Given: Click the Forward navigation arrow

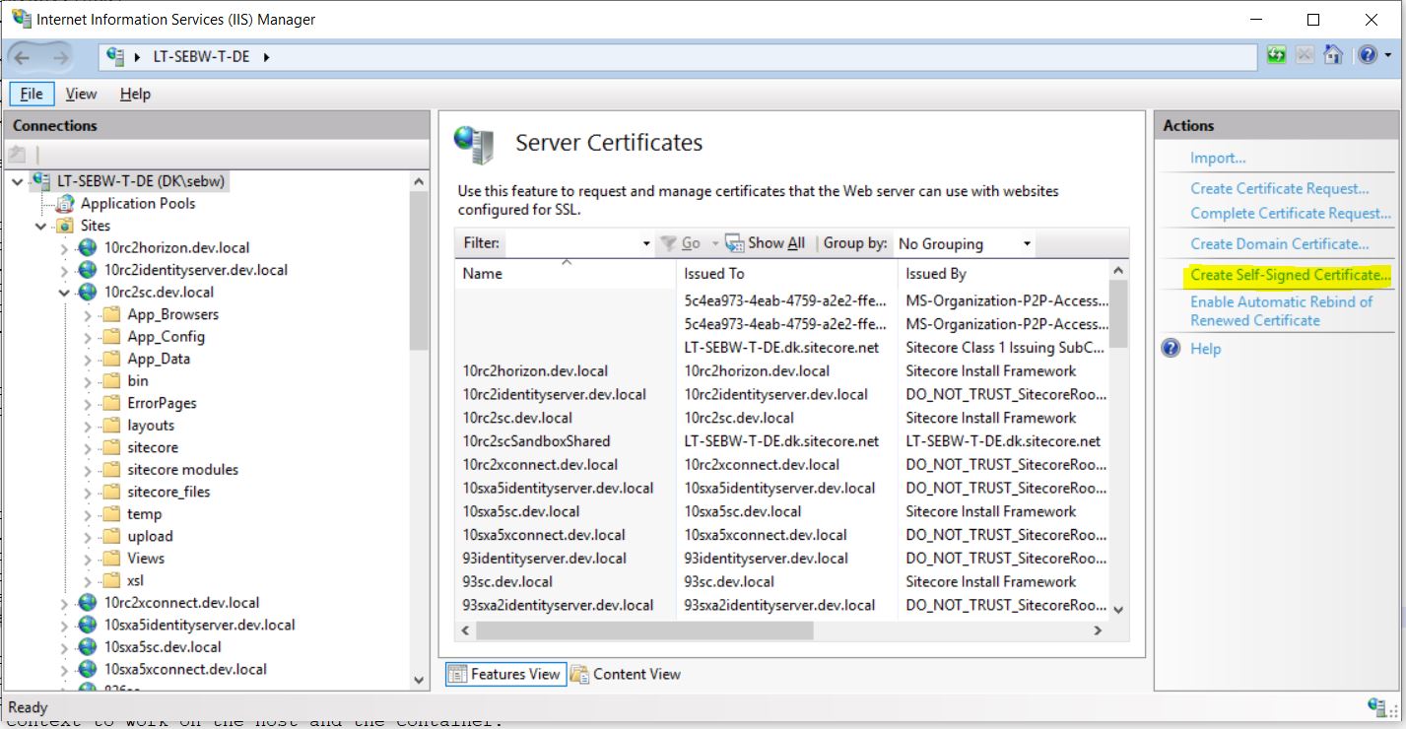Looking at the screenshot, I should coord(60,57).
